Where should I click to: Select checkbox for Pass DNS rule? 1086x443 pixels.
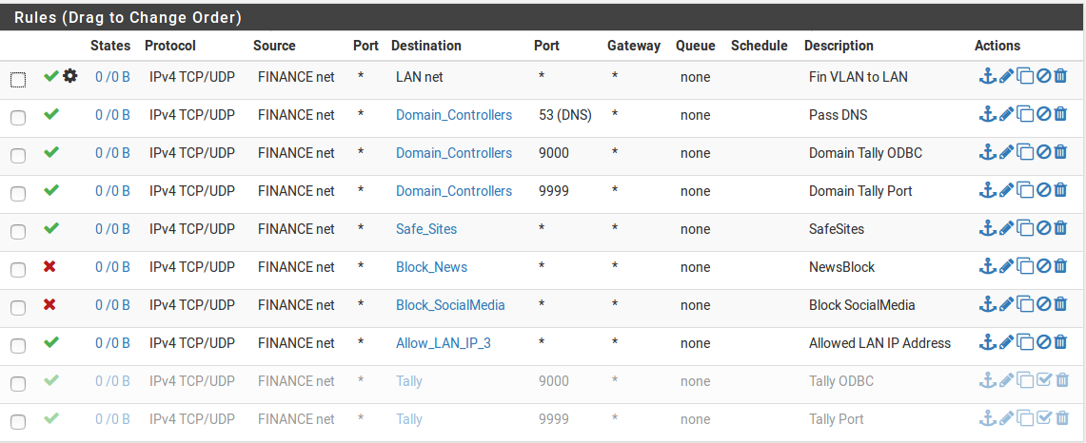click(18, 118)
